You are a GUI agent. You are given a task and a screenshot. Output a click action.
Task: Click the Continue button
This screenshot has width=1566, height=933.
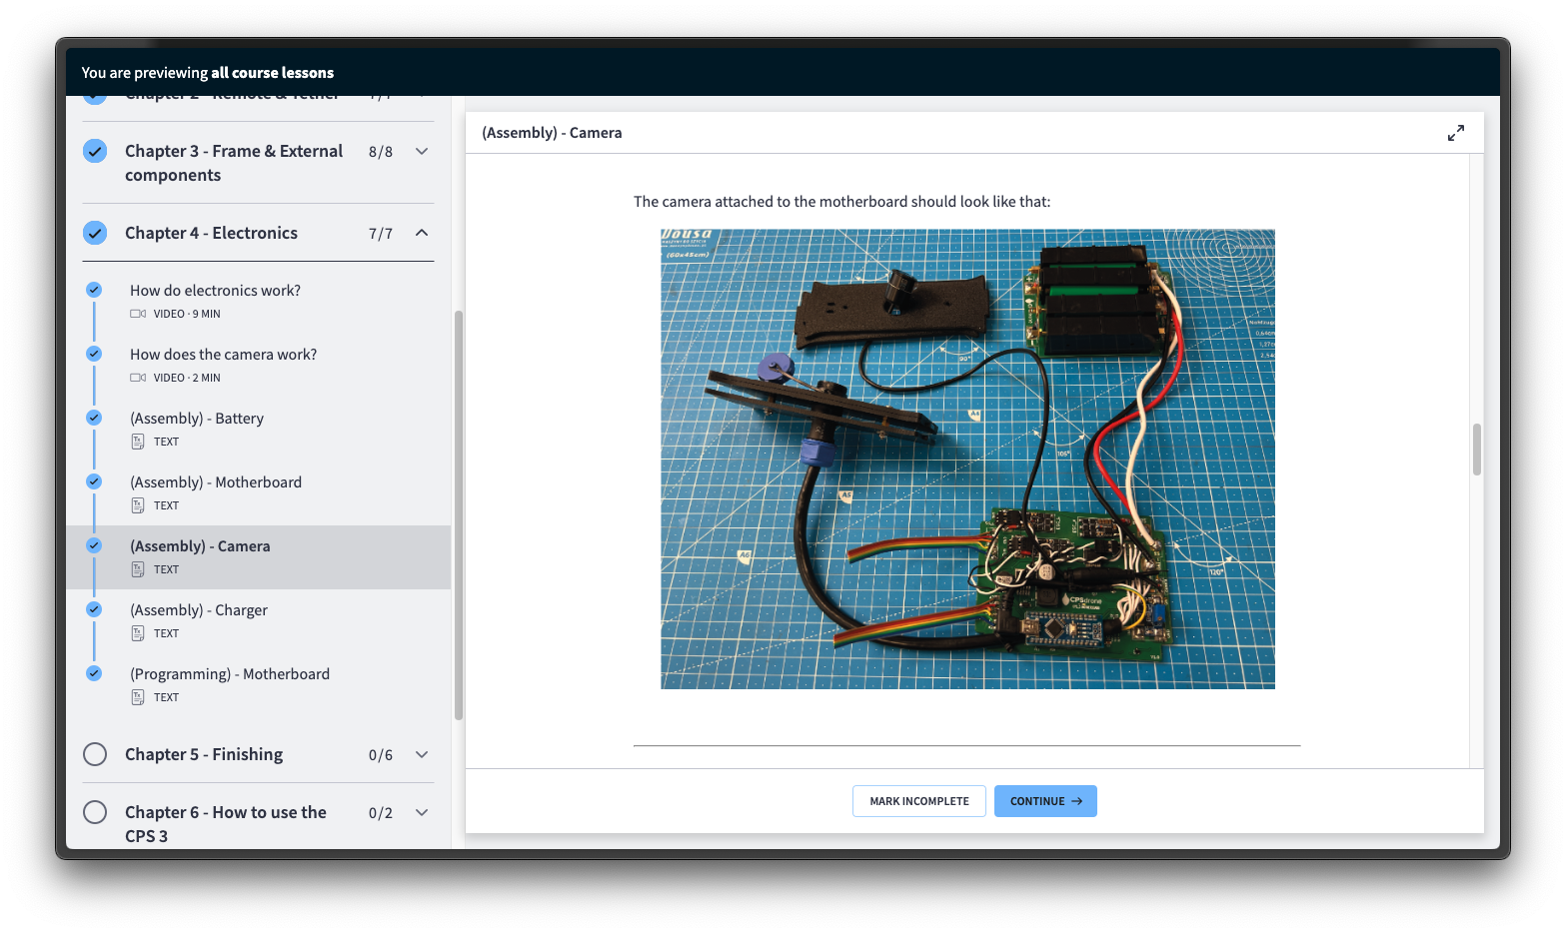pyautogui.click(x=1045, y=801)
